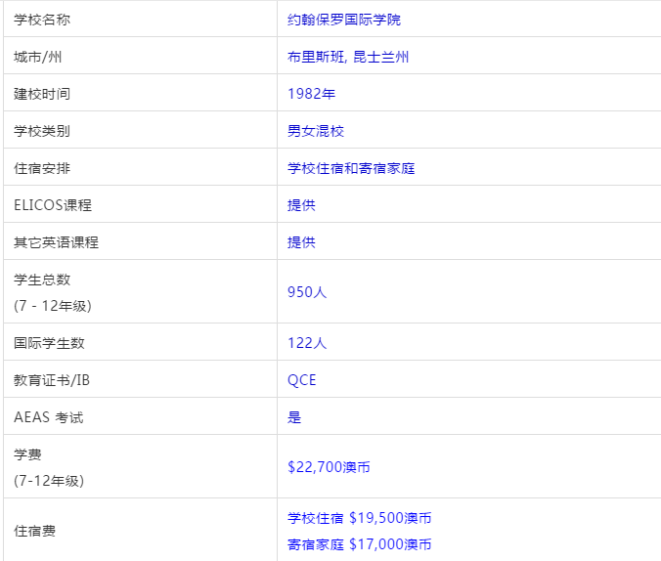661x561 pixels.
Task: Open the 布里斯班, 昆士兰州 location link
Action: (x=347, y=57)
